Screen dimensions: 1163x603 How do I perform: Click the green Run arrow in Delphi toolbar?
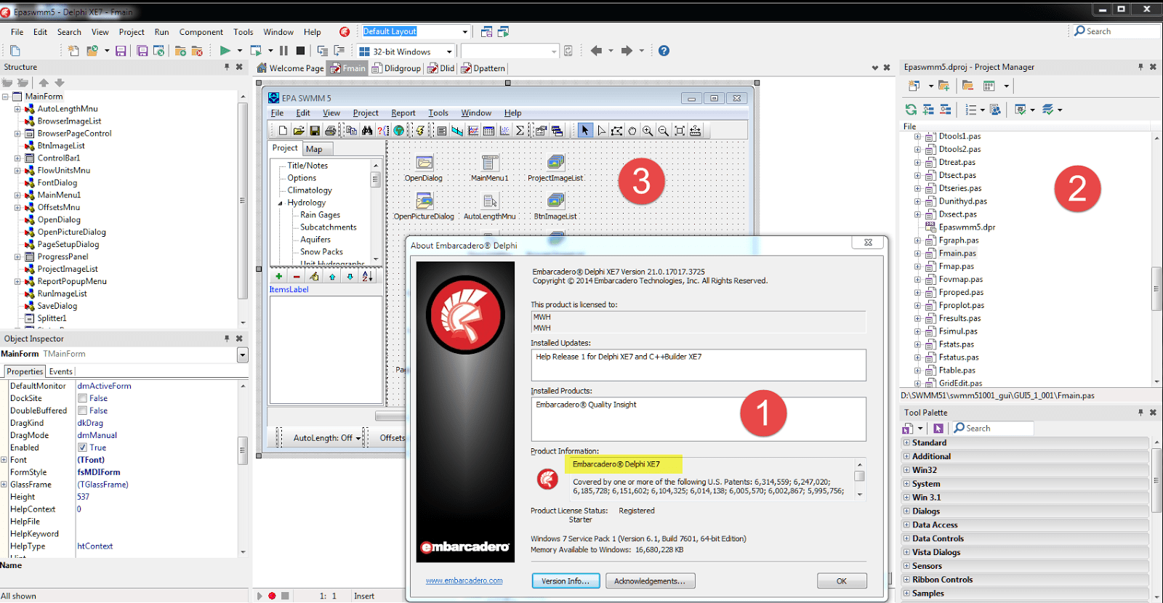tap(225, 51)
